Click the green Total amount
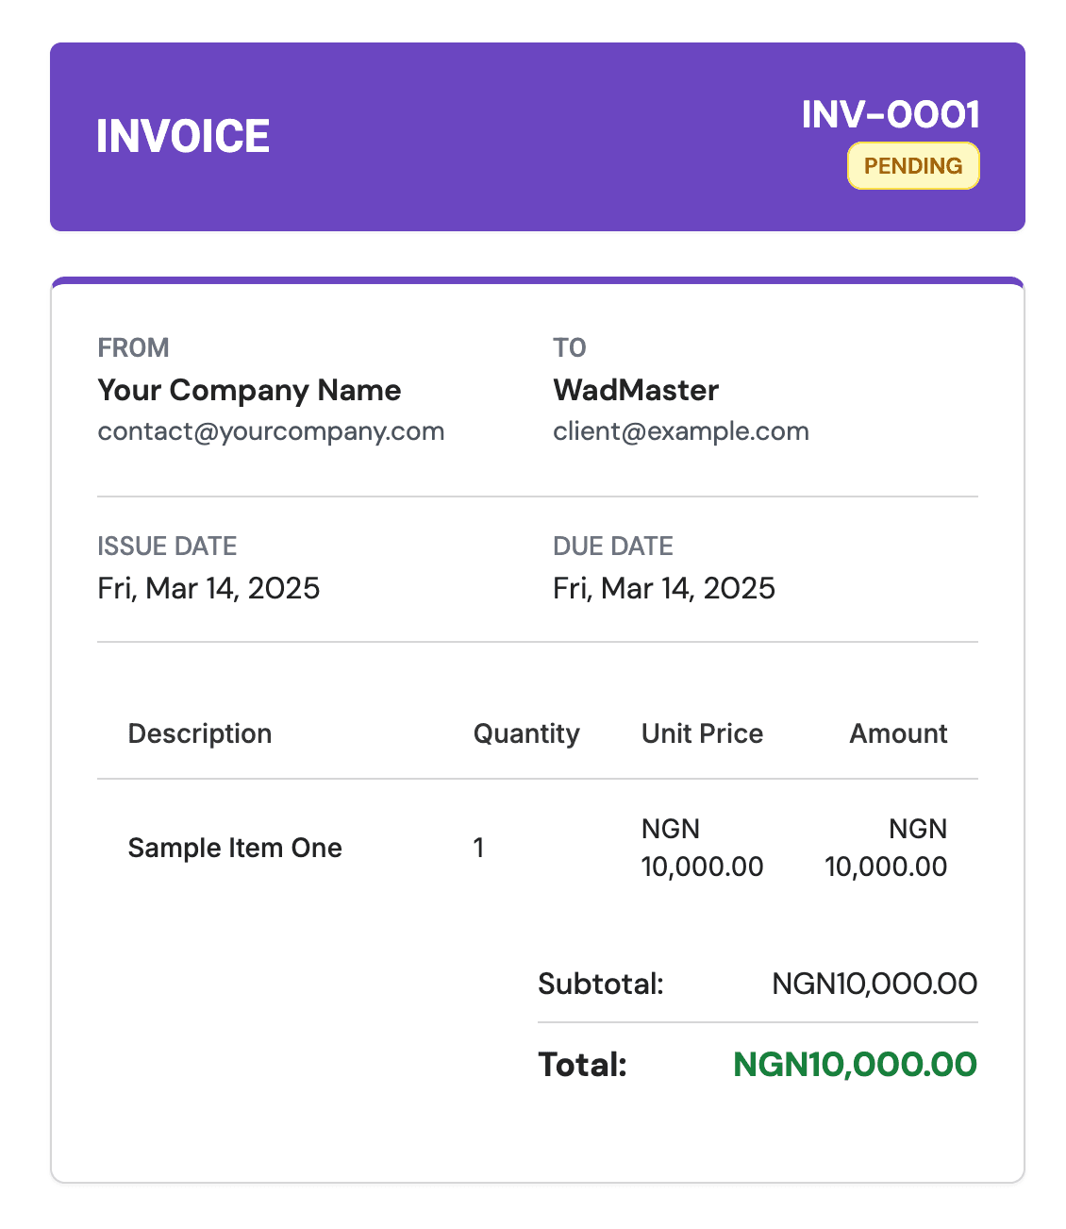Screen dimensions: 1066x1229 (x=855, y=1065)
